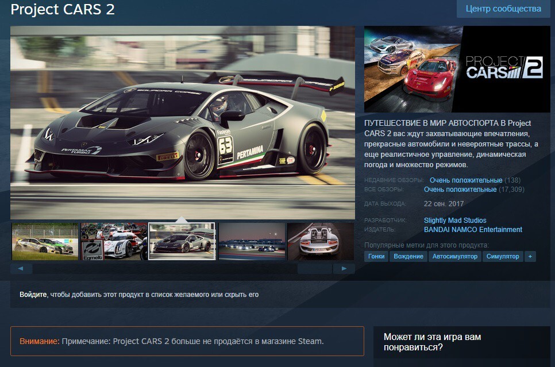Select the Автосимулятор tag
Image resolution: width=555 pixels, height=367 pixels.
tap(455, 256)
